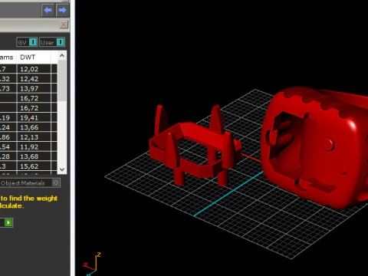Select the 12,13 DWT cell
The height and width of the screenshot is (276, 368).
tap(34, 137)
